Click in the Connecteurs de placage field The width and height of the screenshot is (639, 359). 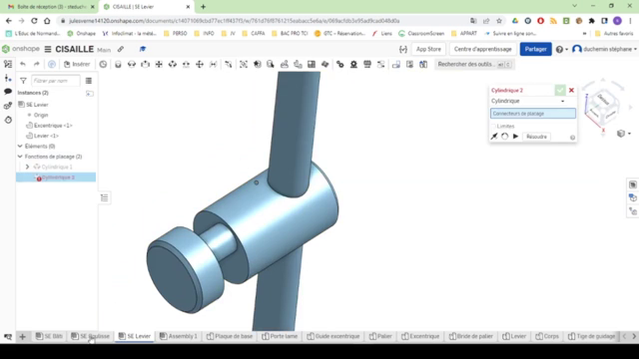(x=532, y=113)
